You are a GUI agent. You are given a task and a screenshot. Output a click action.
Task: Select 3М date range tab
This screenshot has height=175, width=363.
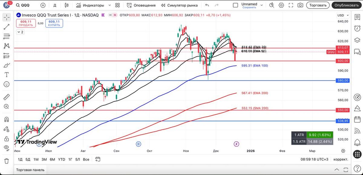point(44,159)
